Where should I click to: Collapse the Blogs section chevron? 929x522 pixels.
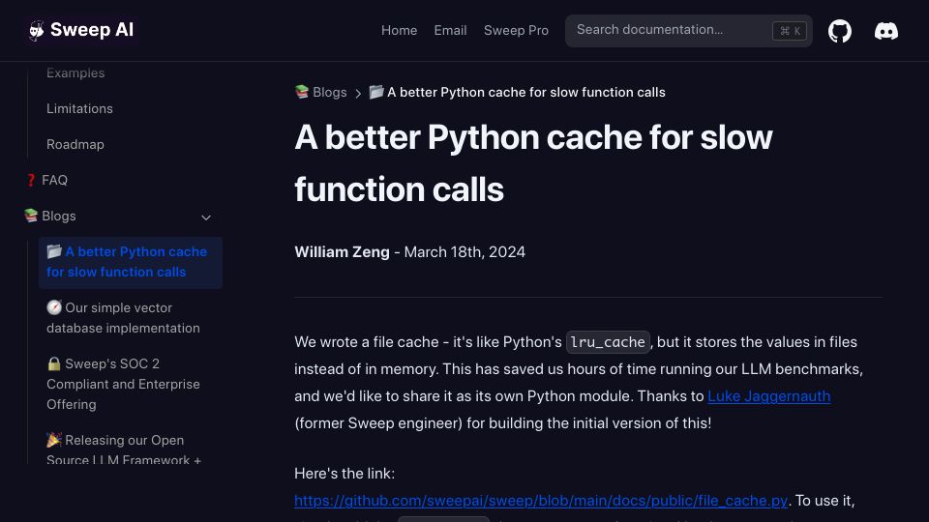[205, 217]
